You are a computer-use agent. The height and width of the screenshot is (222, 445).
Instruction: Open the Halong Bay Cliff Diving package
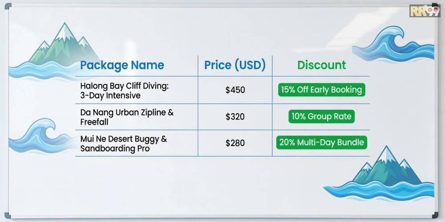coord(124,90)
